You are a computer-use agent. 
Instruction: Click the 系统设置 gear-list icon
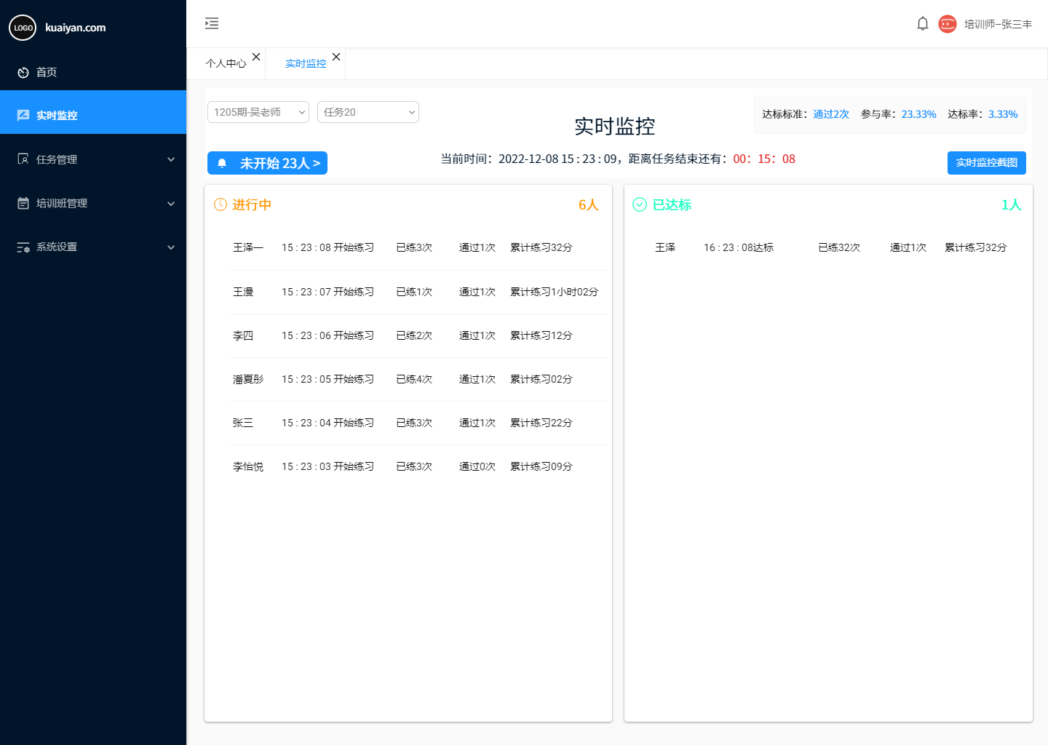pyautogui.click(x=23, y=247)
